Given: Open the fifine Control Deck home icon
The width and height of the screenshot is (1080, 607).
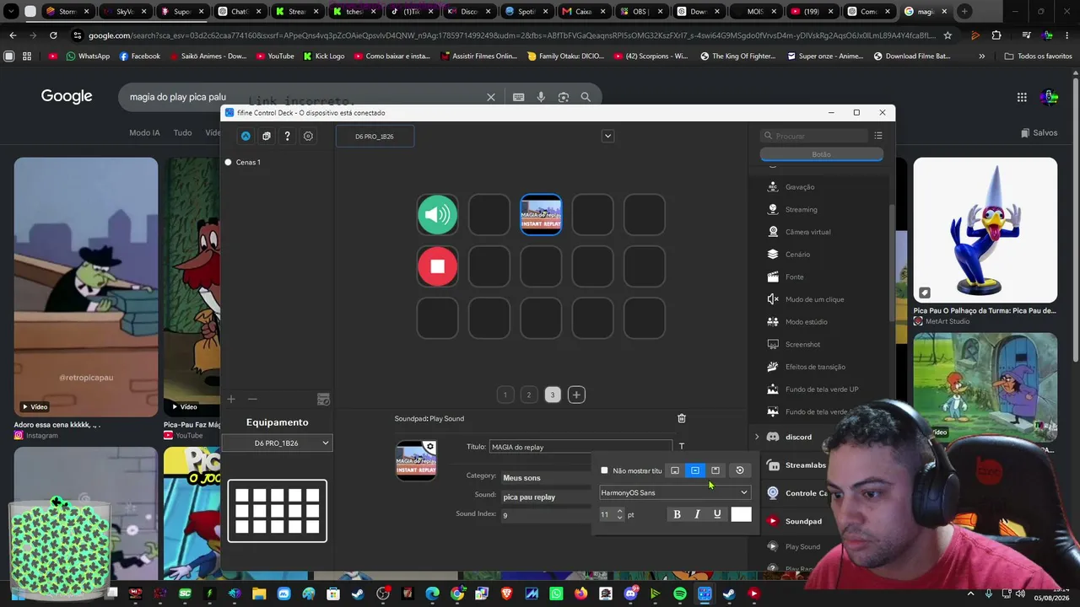Looking at the screenshot, I should pos(246,136).
